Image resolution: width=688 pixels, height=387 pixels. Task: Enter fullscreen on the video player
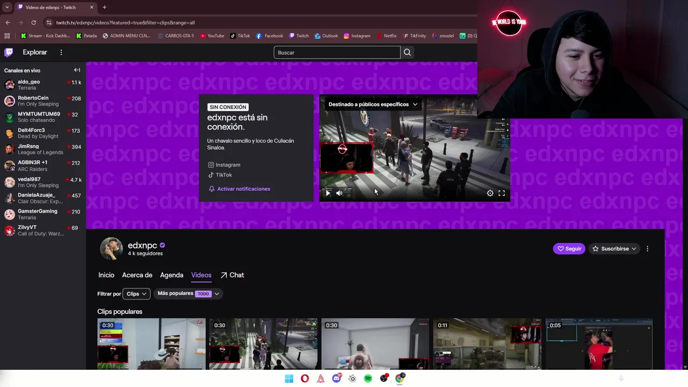pos(501,193)
